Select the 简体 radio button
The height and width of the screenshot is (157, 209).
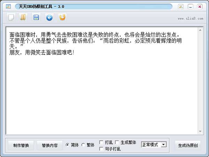point(68,145)
